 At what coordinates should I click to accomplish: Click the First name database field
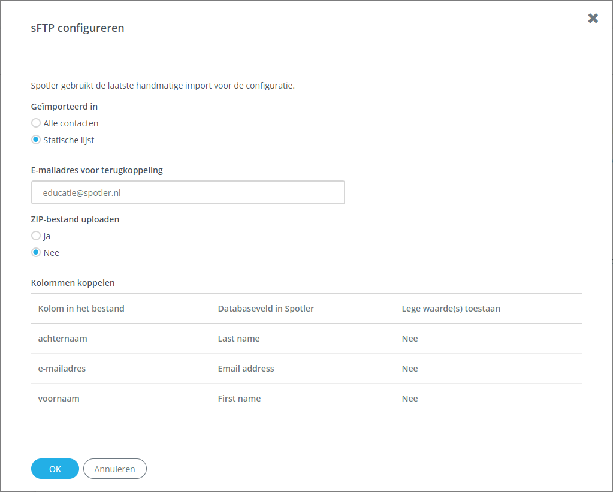(x=240, y=399)
